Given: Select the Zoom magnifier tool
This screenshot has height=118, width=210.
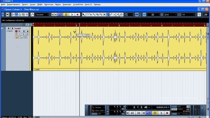Looking at the screenshot, I should pos(101,14).
